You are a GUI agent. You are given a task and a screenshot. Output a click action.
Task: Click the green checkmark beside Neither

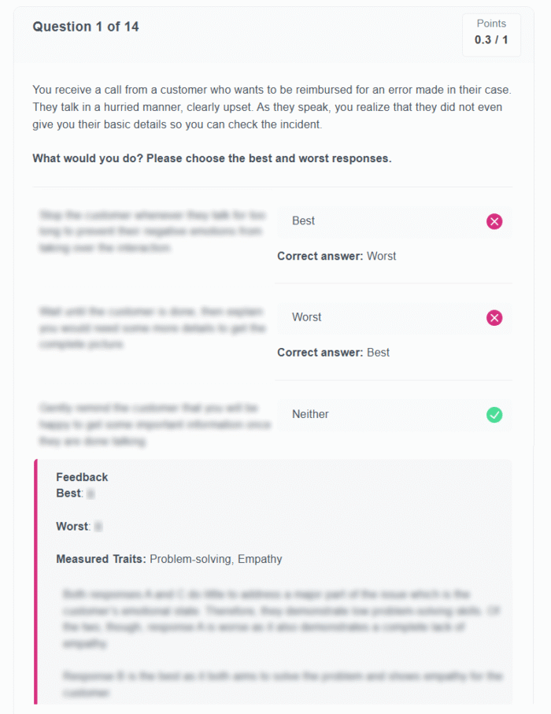(494, 414)
